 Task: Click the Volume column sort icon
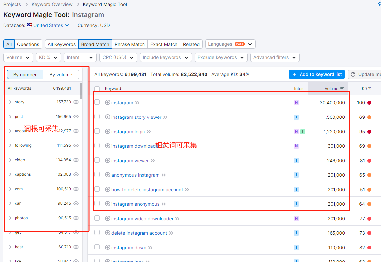(x=342, y=89)
